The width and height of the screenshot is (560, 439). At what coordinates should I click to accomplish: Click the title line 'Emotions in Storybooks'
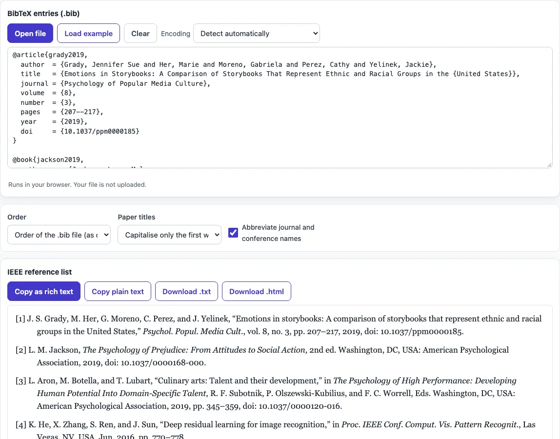click(270, 74)
